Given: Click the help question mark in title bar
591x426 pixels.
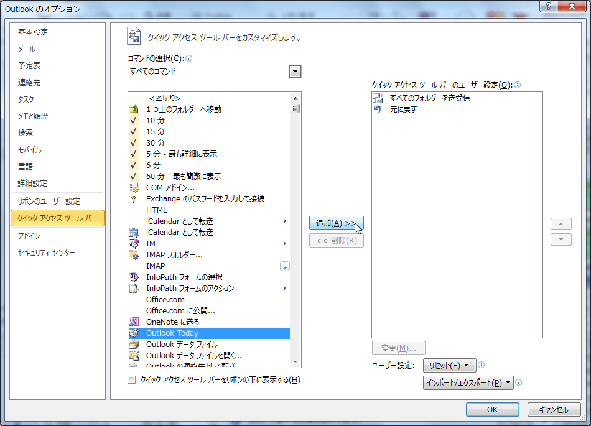Looking at the screenshot, I should [x=549, y=6].
